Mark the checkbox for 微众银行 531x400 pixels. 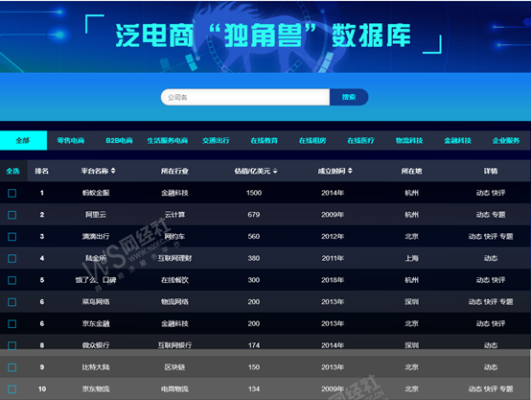[x=12, y=345]
